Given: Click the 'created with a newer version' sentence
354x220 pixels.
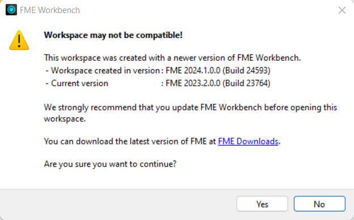Looking at the screenshot, I should tap(172, 58).
